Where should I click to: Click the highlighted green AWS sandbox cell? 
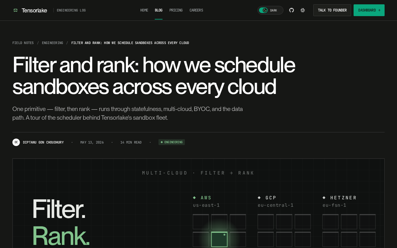[x=219, y=239]
